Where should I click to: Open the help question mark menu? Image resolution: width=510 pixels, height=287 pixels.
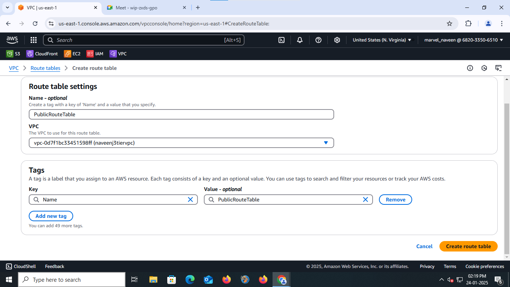click(318, 40)
